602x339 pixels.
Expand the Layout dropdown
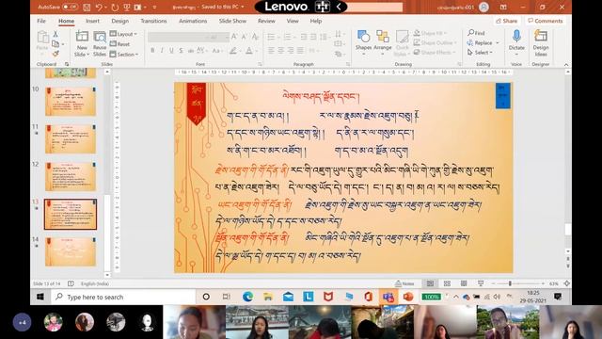click(123, 34)
